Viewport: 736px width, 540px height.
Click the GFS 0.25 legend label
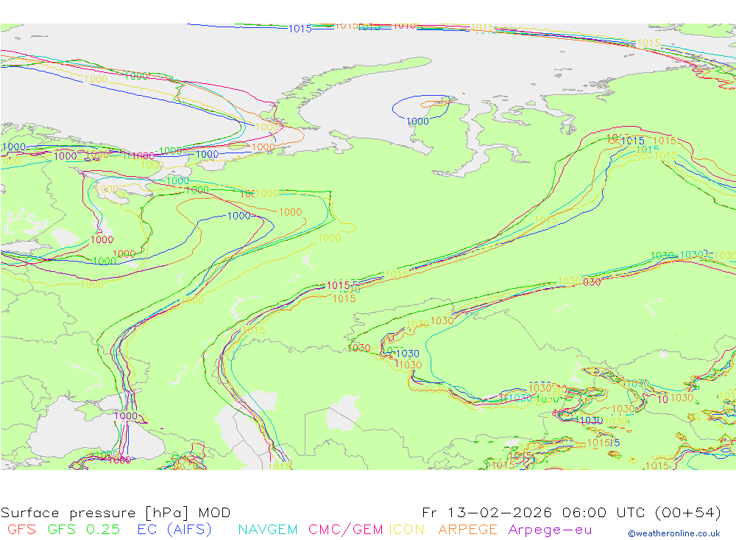84,530
